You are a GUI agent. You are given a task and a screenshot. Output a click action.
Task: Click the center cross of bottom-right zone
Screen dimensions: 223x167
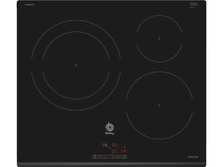pyautogui.click(x=159, y=105)
